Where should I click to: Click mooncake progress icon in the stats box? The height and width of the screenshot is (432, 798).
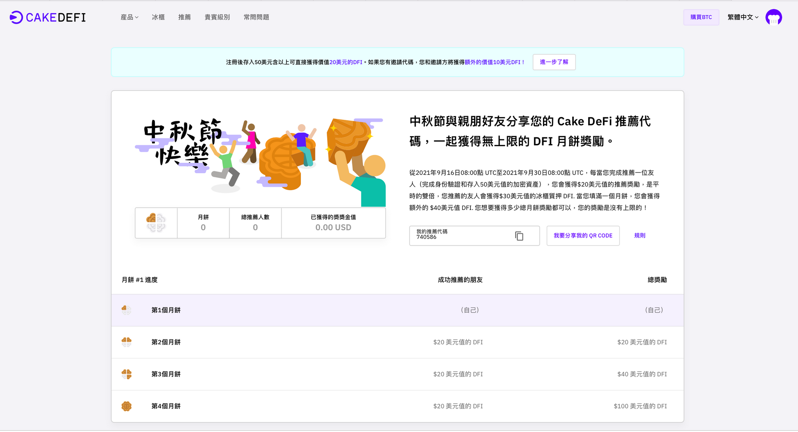coord(156,223)
